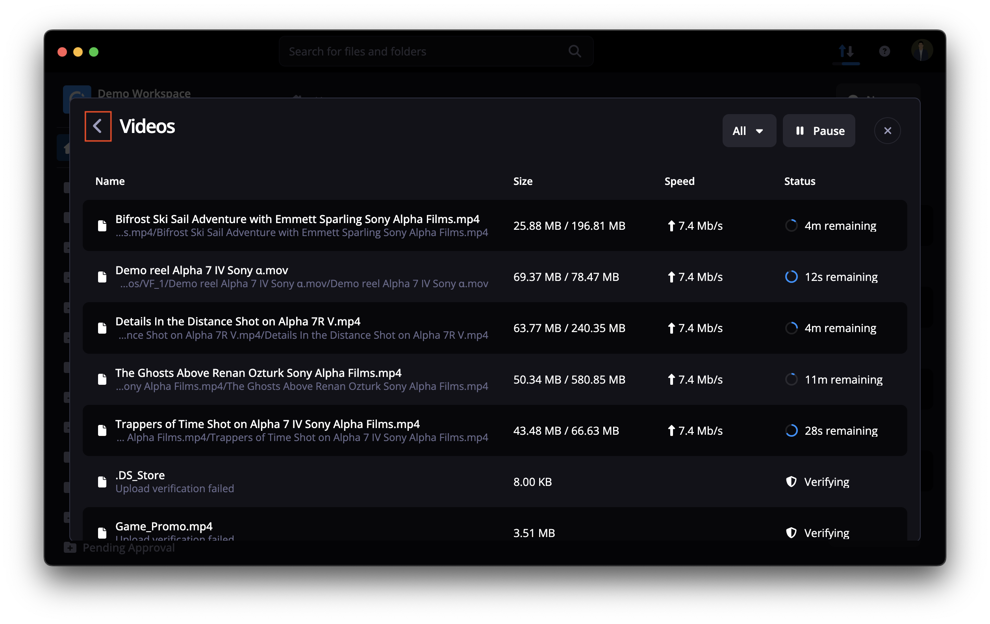Click the Verifying shield icon for .DS_Store

click(791, 482)
